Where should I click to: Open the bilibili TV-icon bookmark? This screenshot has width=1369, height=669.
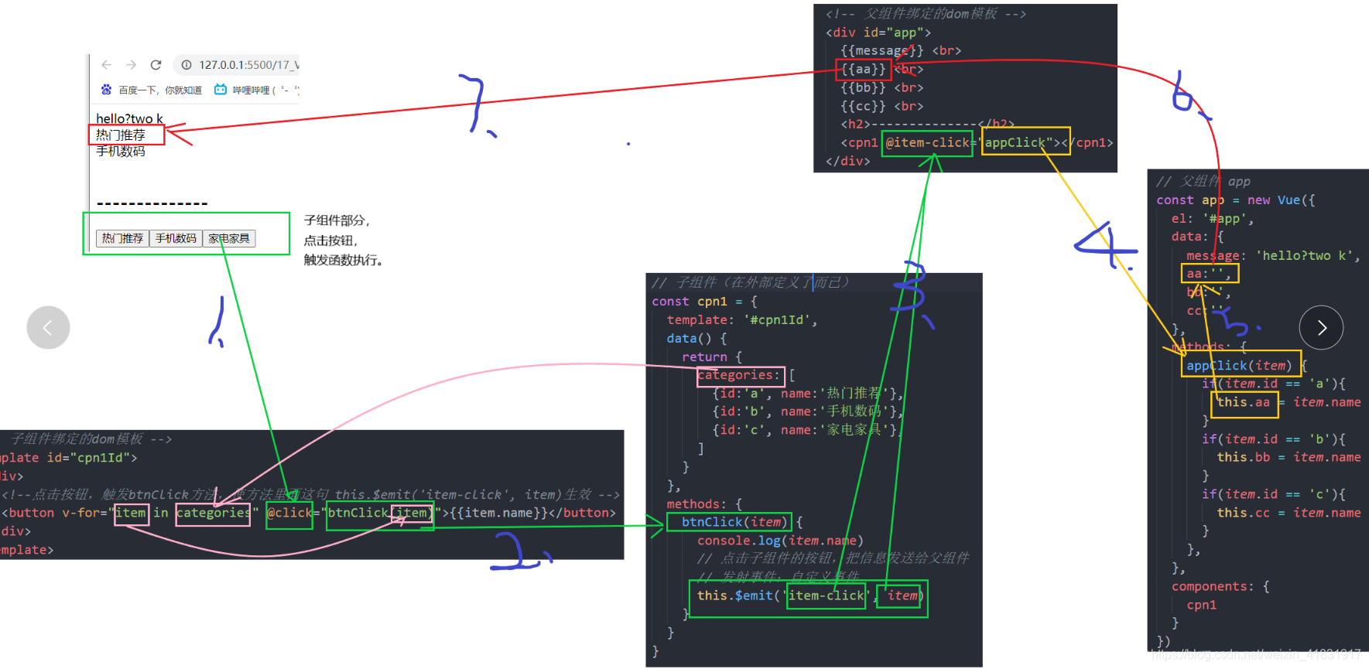[221, 90]
